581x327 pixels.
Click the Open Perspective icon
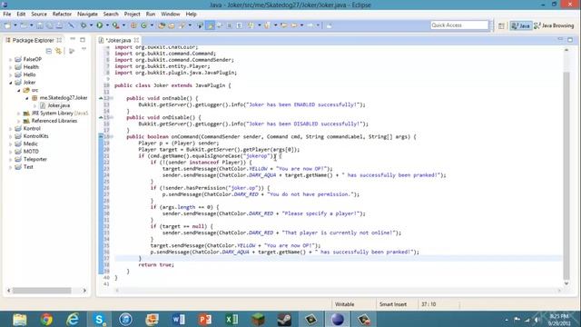[x=501, y=25]
